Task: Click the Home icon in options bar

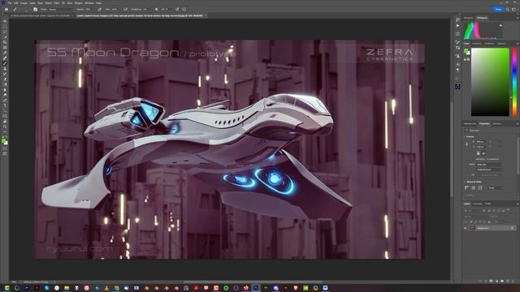Action: [6, 9]
